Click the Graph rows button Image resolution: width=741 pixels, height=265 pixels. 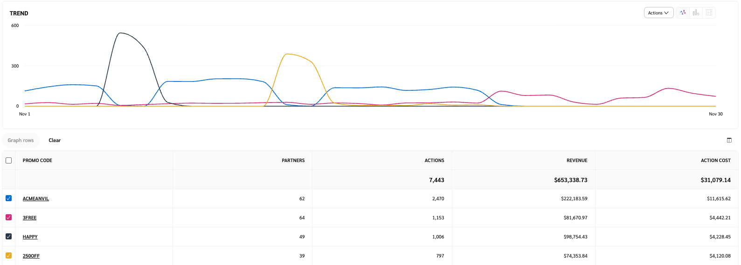click(21, 140)
